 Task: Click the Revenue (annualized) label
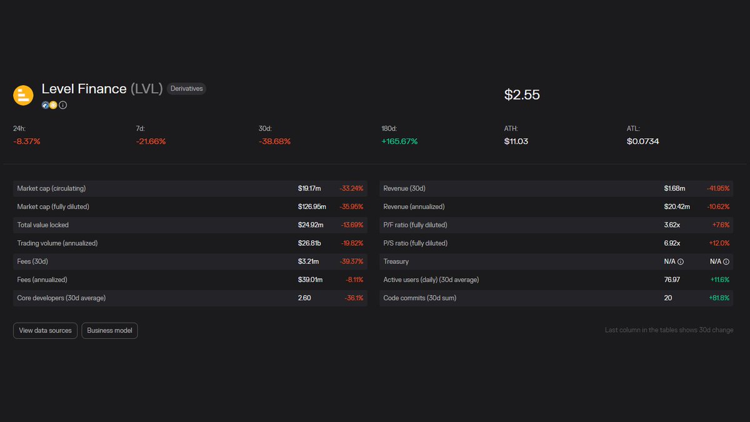click(x=414, y=206)
